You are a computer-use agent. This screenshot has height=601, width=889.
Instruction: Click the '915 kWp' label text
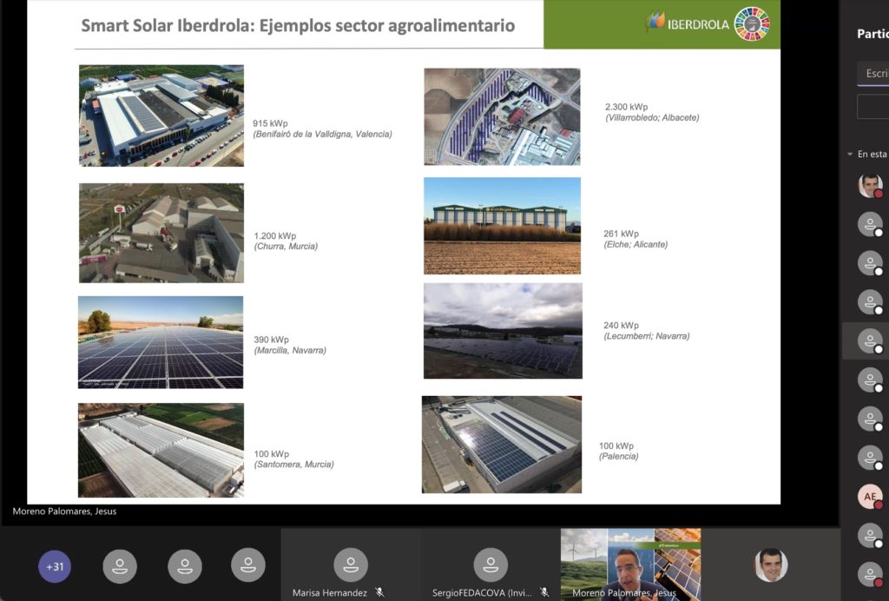click(x=270, y=123)
